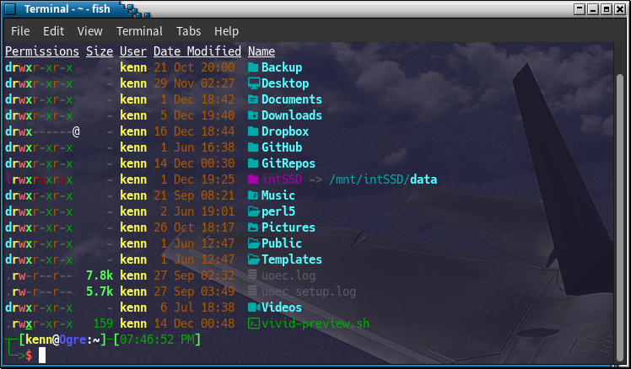Screen dimensions: 631x369
Task: Click the Pictures folder icon
Action: pyautogui.click(x=253, y=227)
